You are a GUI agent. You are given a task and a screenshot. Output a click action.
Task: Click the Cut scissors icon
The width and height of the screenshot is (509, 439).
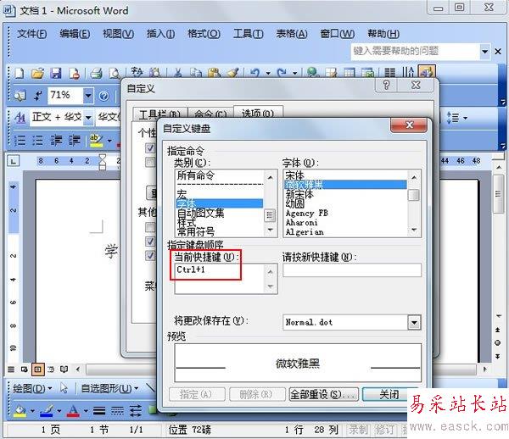point(178,73)
